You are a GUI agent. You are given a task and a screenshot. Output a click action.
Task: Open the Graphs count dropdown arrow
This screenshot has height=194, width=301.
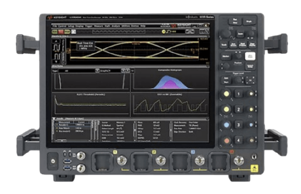pyautogui.click(x=123, y=71)
